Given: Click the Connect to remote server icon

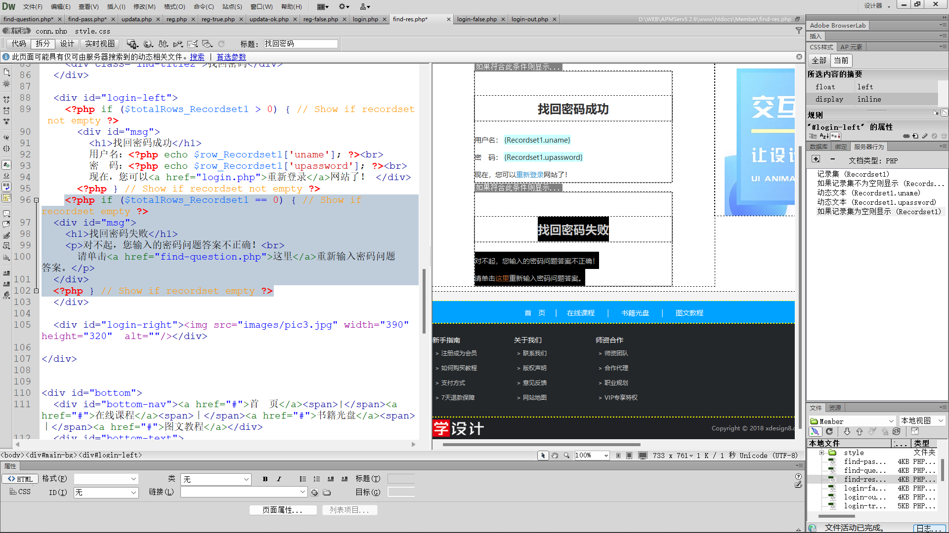Looking at the screenshot, I should click(x=815, y=431).
